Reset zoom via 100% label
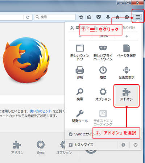 coord(103,36)
